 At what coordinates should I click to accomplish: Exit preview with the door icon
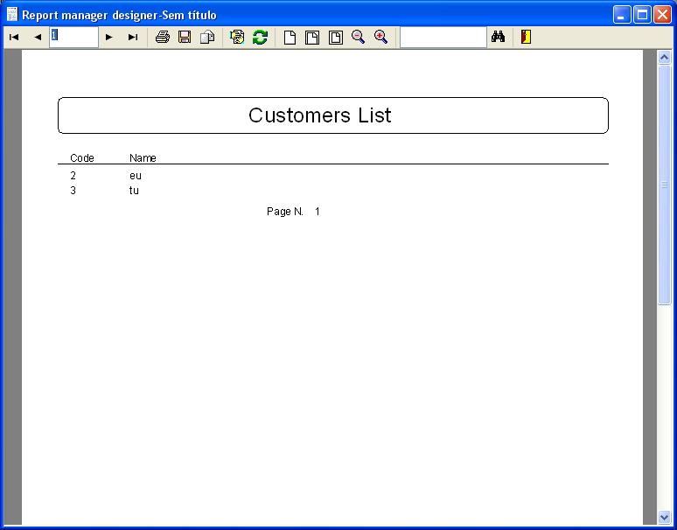tap(526, 37)
